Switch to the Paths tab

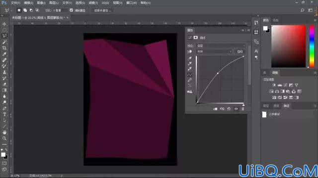[x=286, y=106]
